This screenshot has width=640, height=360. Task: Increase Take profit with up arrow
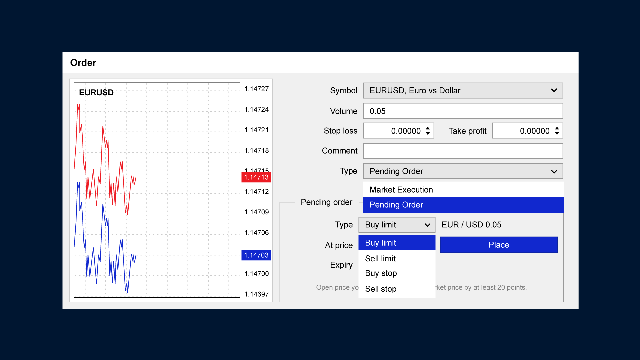pos(557,128)
